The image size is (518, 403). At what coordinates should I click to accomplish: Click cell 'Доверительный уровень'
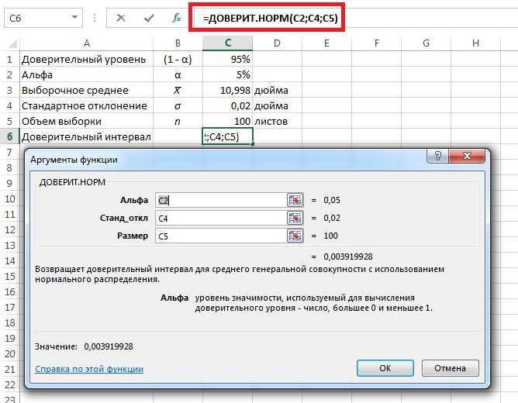pyautogui.click(x=87, y=60)
